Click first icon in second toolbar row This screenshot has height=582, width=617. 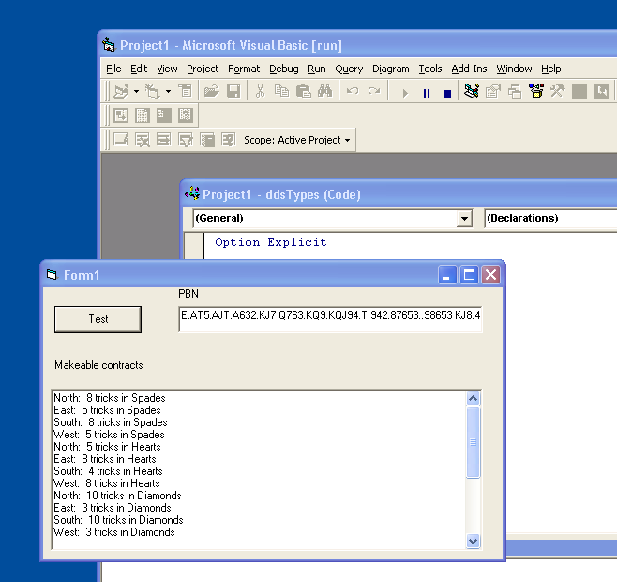(121, 115)
